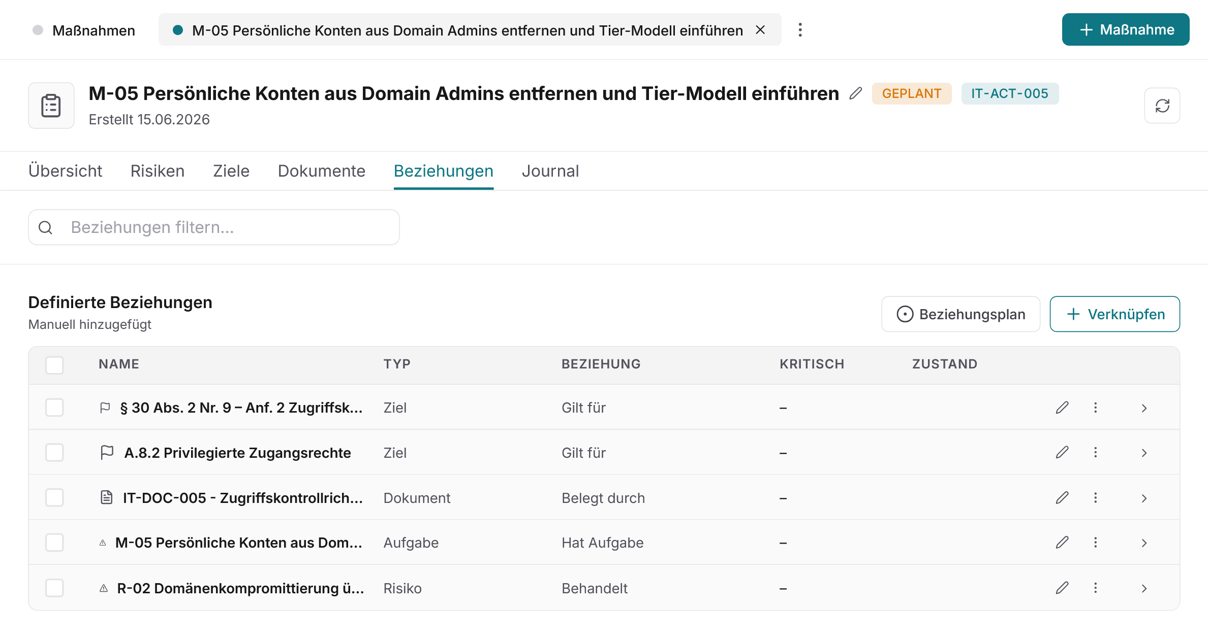Expand the R-02 Risiko row chevron
Image resolution: width=1208 pixels, height=641 pixels.
(1144, 588)
